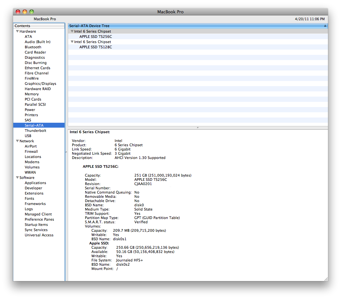Show Graphics/Displays information
341x299 pixels.
tap(40, 84)
